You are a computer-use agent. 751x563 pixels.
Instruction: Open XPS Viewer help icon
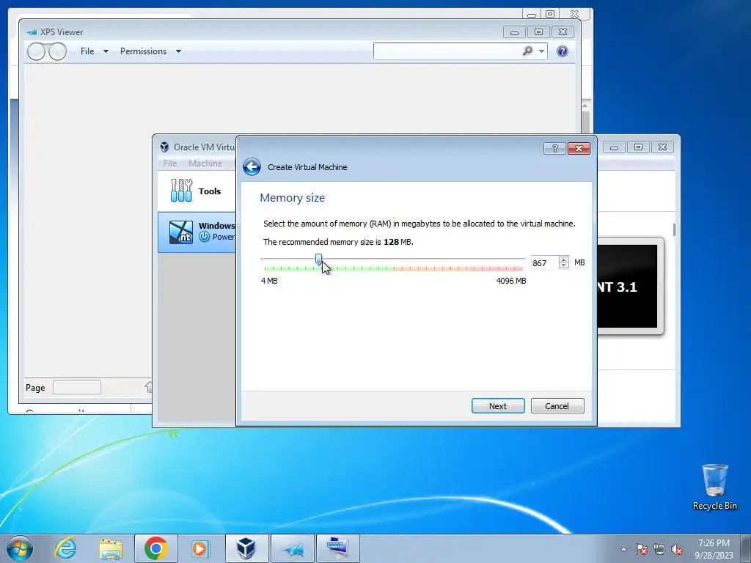coord(563,51)
